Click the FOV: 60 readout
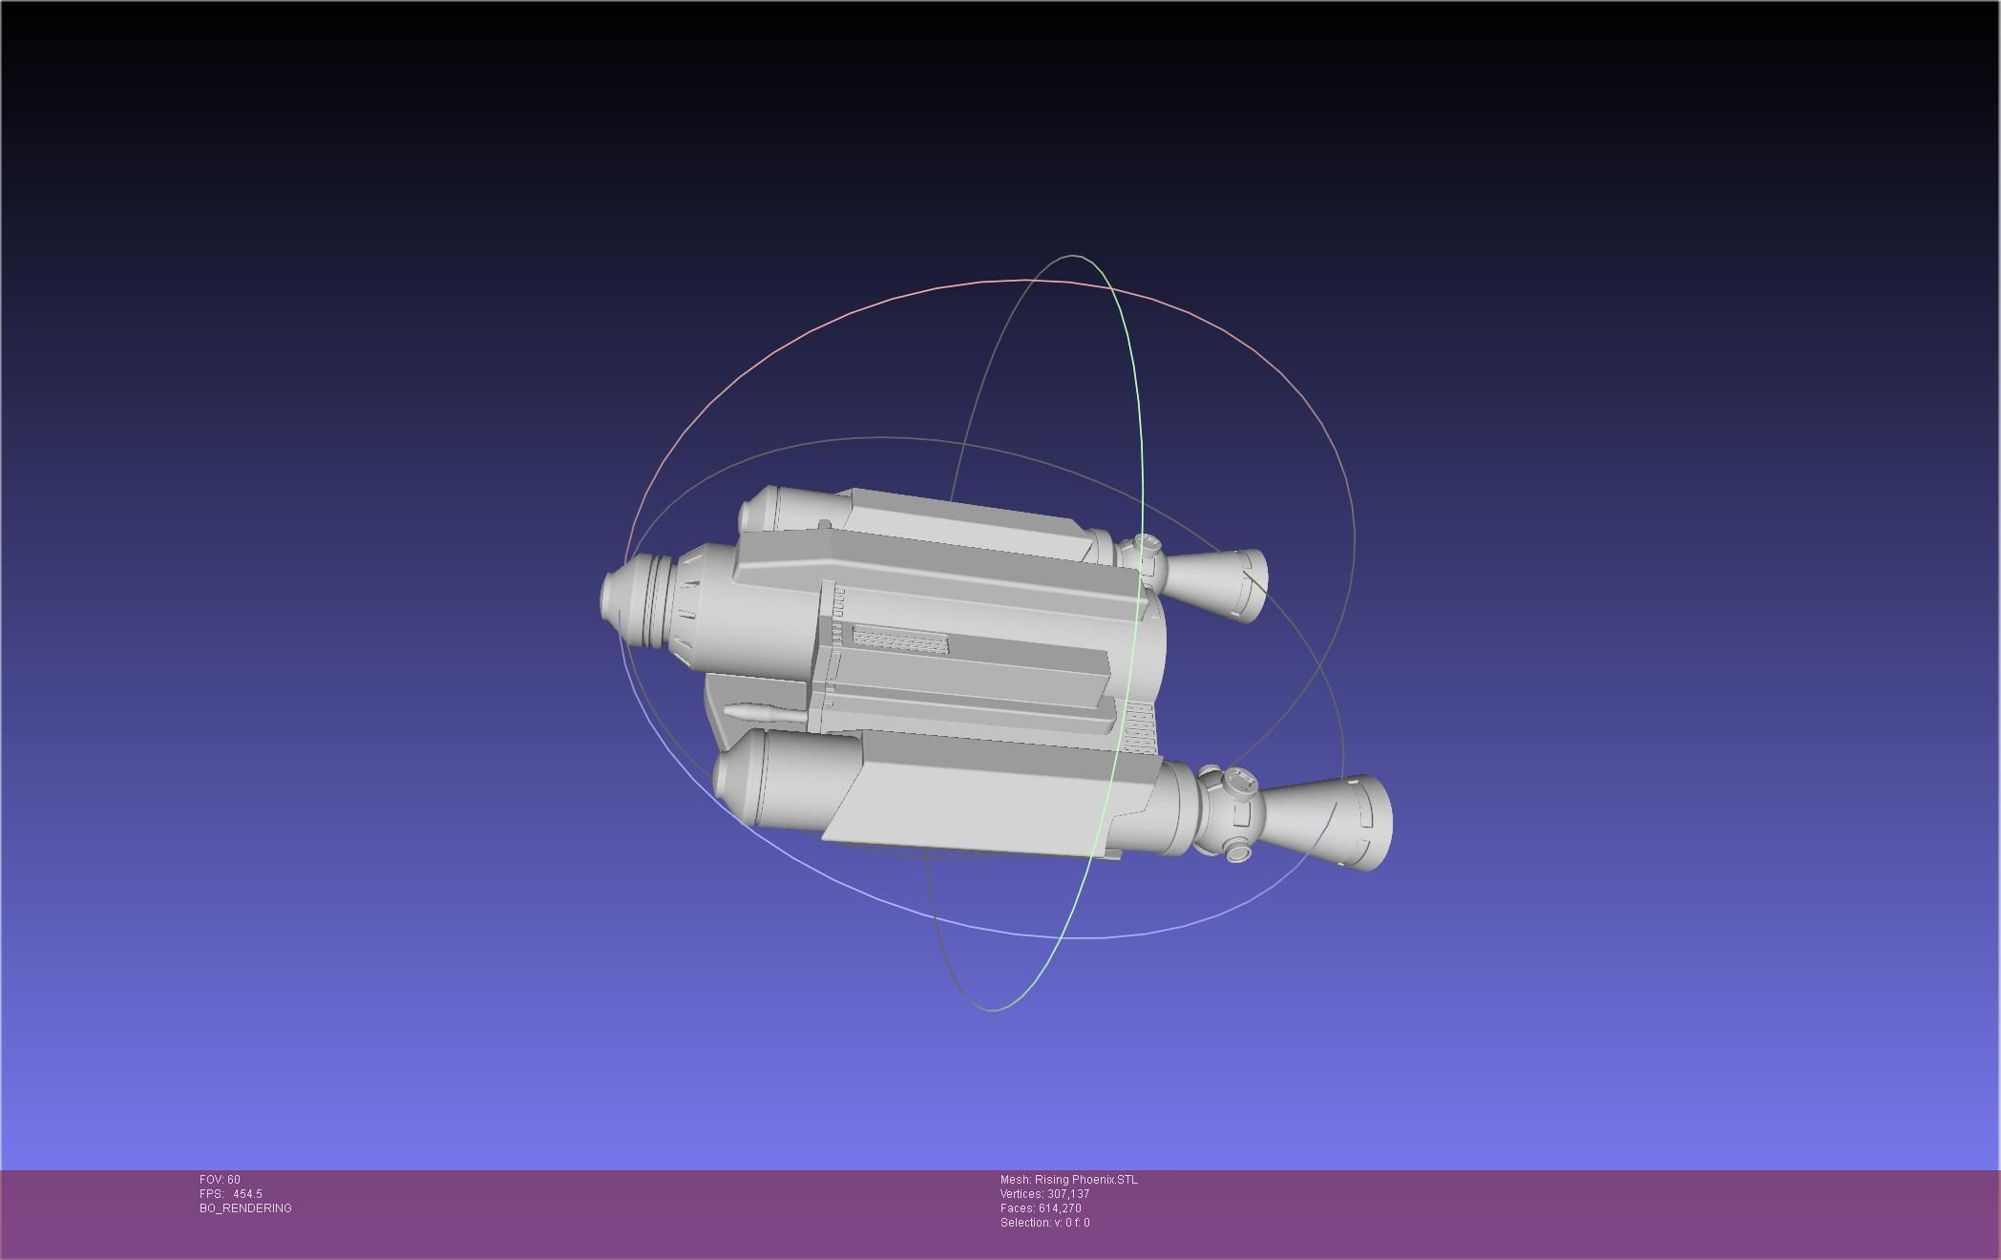This screenshot has width=2001, height=1260. (x=220, y=1180)
